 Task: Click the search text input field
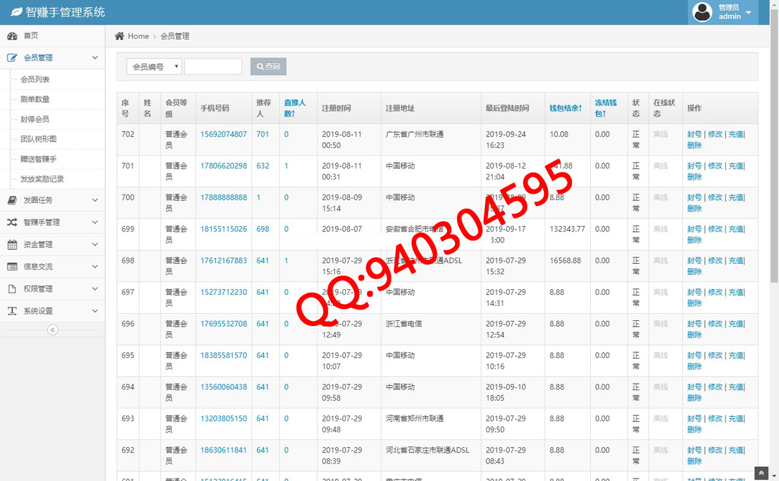click(x=213, y=67)
